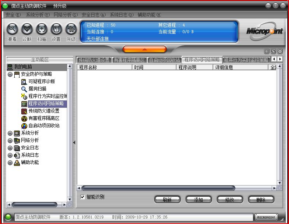This screenshot has height=224, width=289.
Task: Toggle the 智能识别 checkbox
Action: tap(83, 197)
